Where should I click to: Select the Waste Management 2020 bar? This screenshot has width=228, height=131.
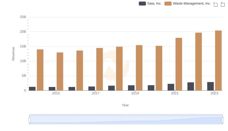[x=159, y=68]
